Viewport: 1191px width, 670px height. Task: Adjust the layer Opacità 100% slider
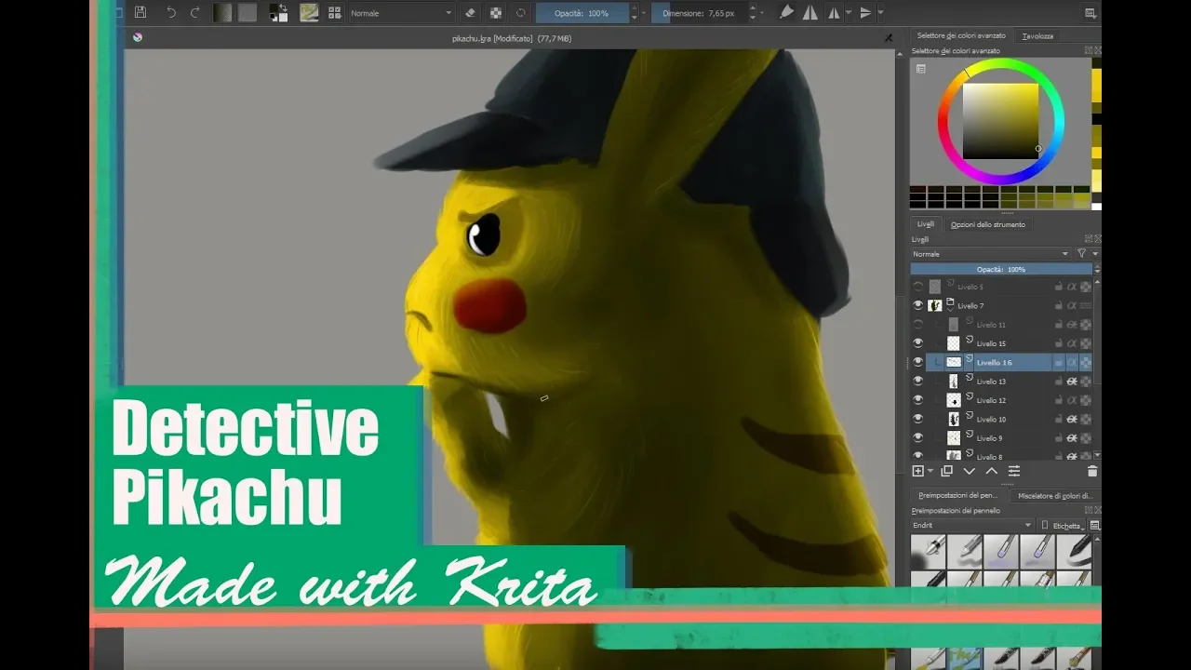(x=1000, y=269)
